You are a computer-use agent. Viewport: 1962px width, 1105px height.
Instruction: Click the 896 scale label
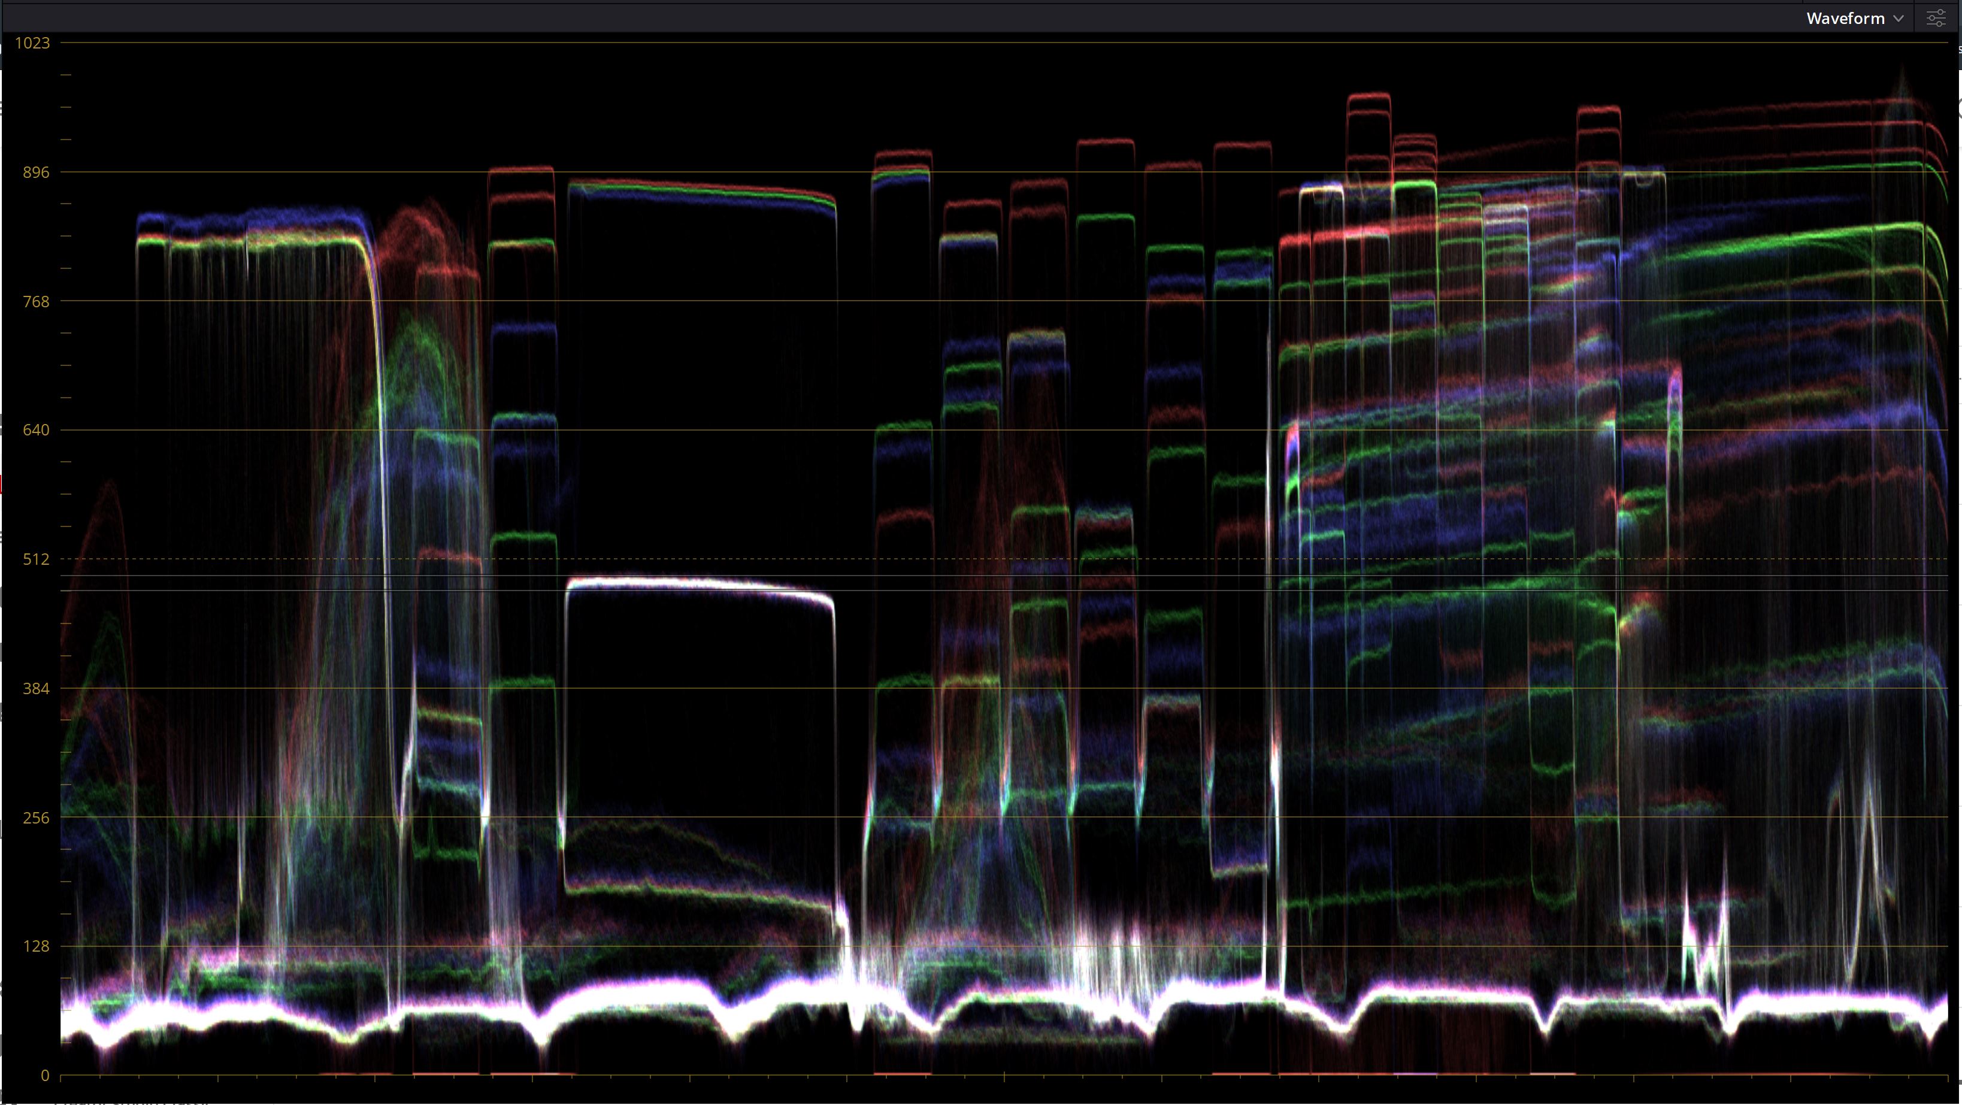pos(36,172)
